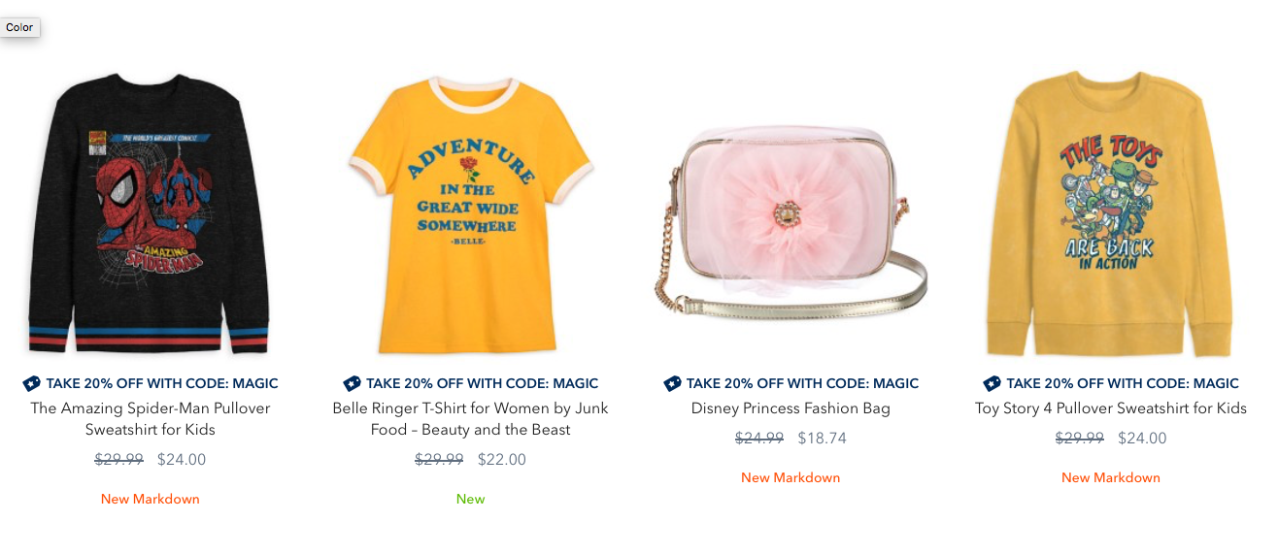Viewport: 1278px width, 554px height.
Task: Open Toy Story 4 Pullover Sweatshirt for Kids link
Action: pyautogui.click(x=1111, y=408)
